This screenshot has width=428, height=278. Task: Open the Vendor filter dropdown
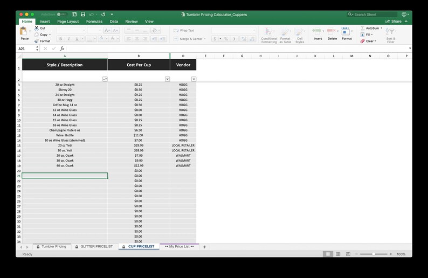pos(194,79)
